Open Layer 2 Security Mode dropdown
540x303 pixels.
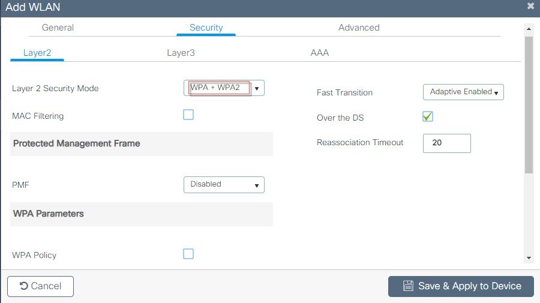point(224,88)
